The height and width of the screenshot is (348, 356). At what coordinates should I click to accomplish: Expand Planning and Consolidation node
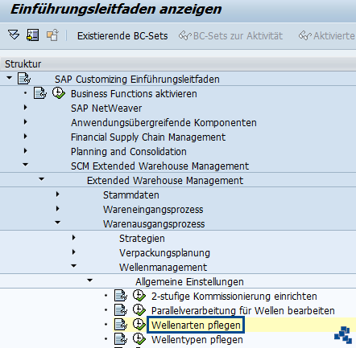tap(26, 151)
